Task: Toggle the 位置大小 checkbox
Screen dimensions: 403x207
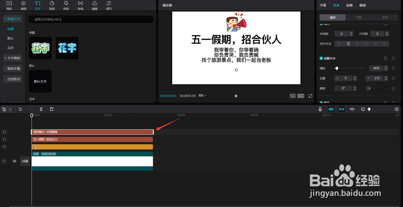Action: coord(321,58)
